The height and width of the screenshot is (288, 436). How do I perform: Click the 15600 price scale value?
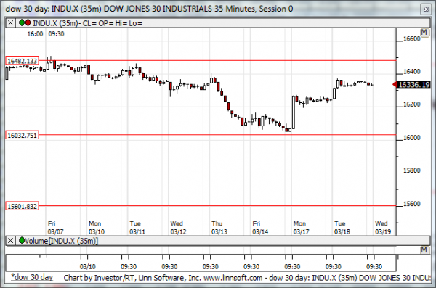click(411, 204)
